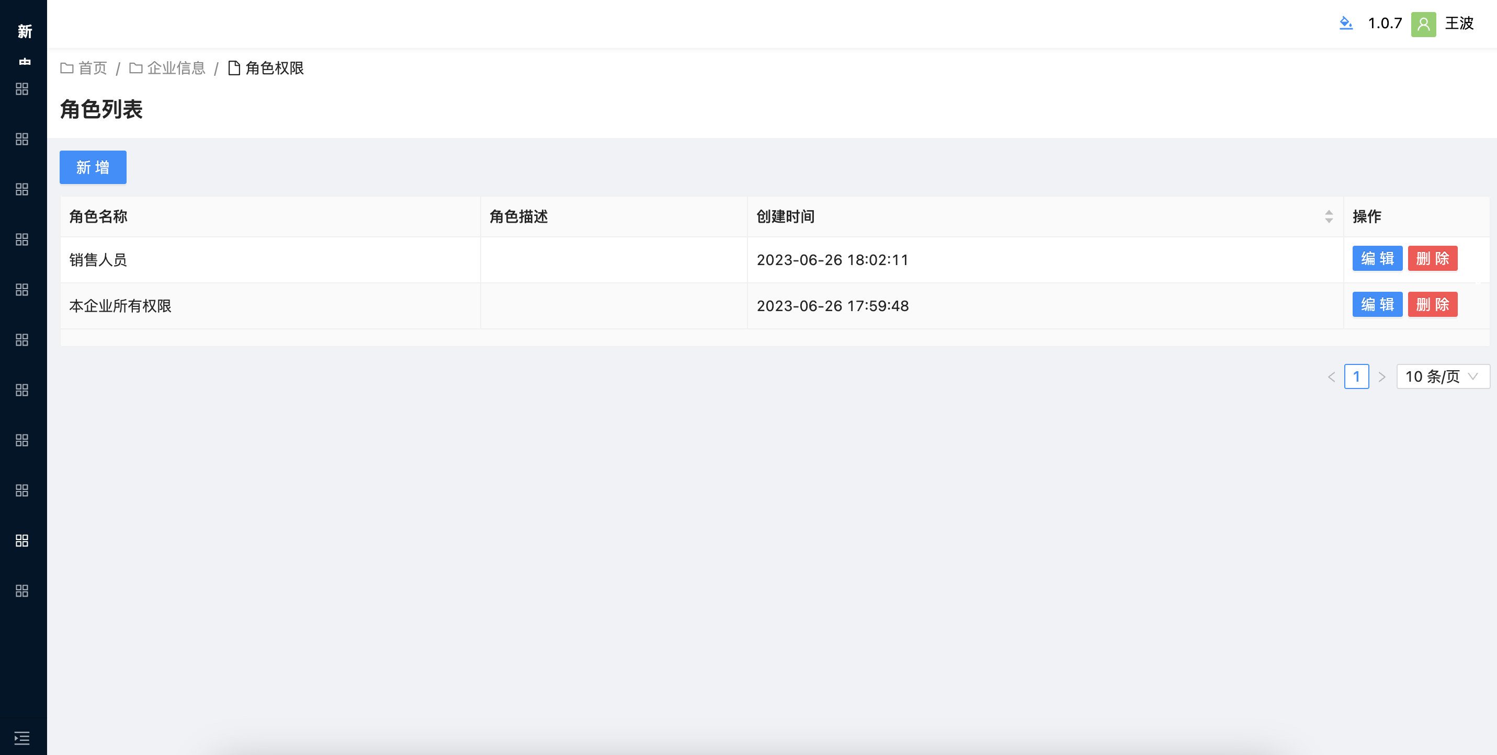Sort 创建时间 ascending with the up caret
The height and width of the screenshot is (755, 1497).
pyautogui.click(x=1329, y=213)
